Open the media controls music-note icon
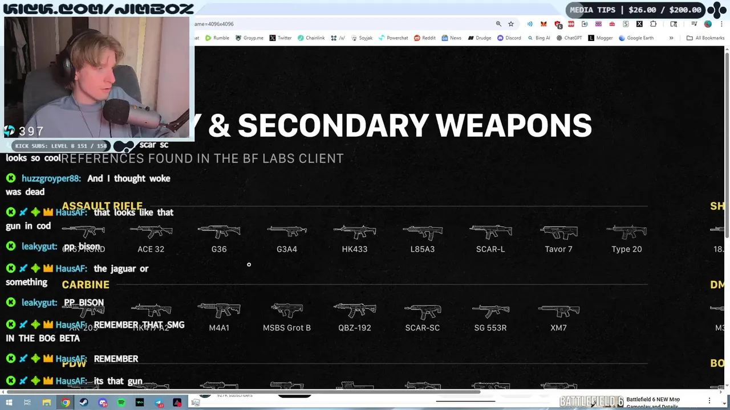730x410 pixels. click(x=694, y=24)
